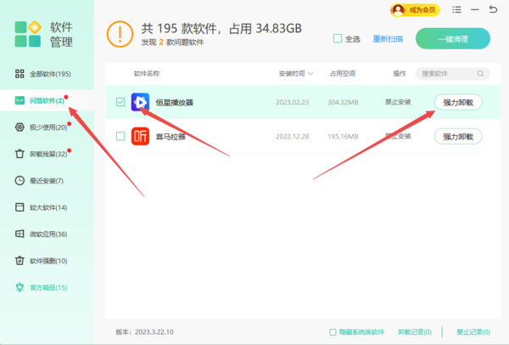509x345 pixels.
Task: Check the 喜马拉雅 checkbox
Action: [x=120, y=136]
